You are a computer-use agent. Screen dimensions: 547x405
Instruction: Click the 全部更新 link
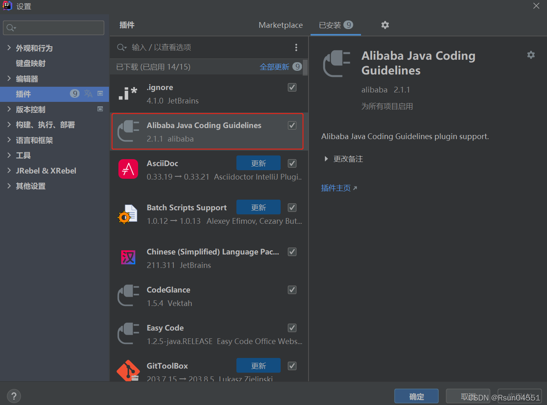pos(274,67)
